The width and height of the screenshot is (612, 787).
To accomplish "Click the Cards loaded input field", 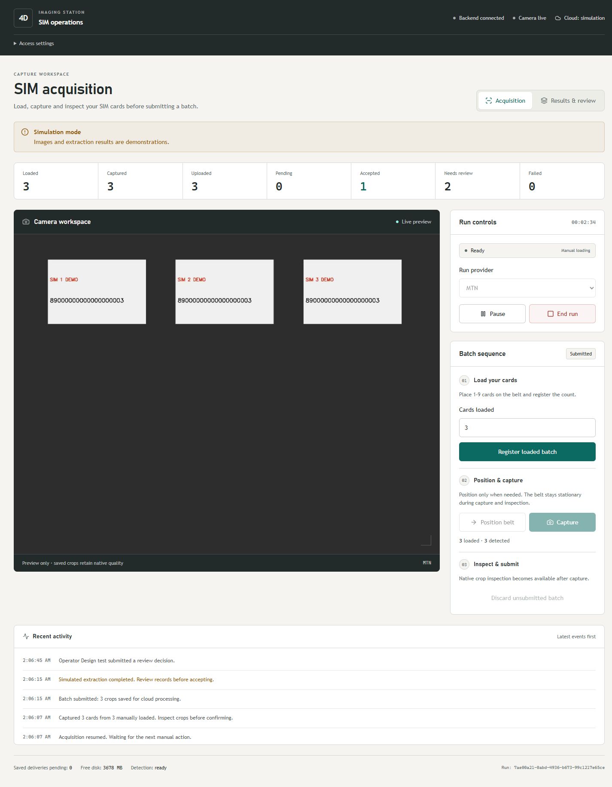I will coord(527,428).
